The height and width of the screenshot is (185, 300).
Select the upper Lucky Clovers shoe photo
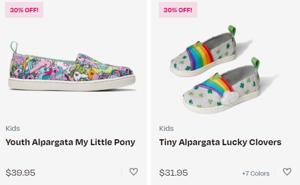coord(203,52)
